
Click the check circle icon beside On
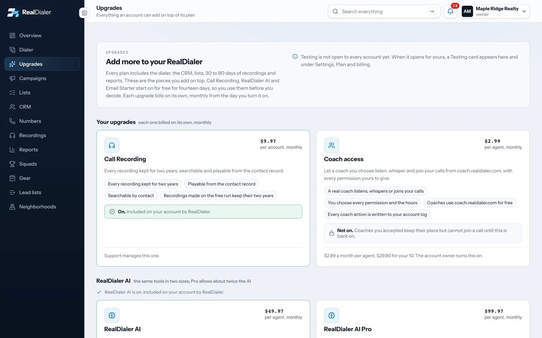112,212
